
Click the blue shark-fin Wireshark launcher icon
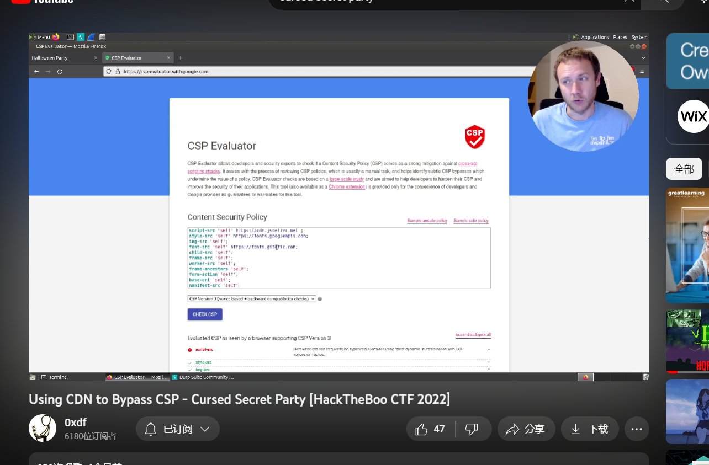pyautogui.click(x=91, y=37)
